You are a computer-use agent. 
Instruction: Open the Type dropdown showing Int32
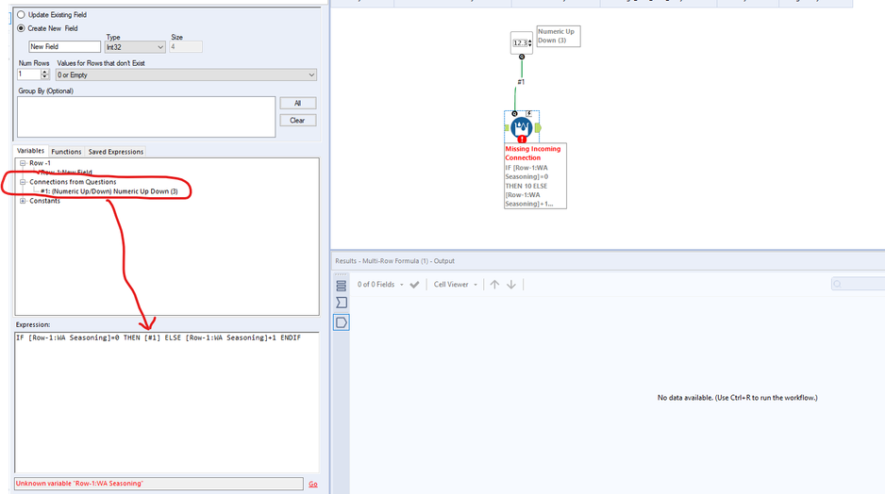tap(135, 47)
